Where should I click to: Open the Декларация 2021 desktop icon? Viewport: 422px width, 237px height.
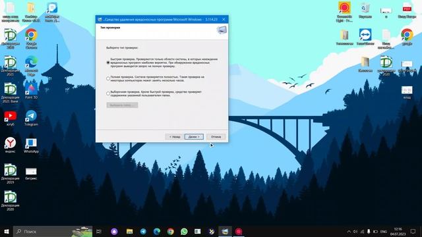11,66
